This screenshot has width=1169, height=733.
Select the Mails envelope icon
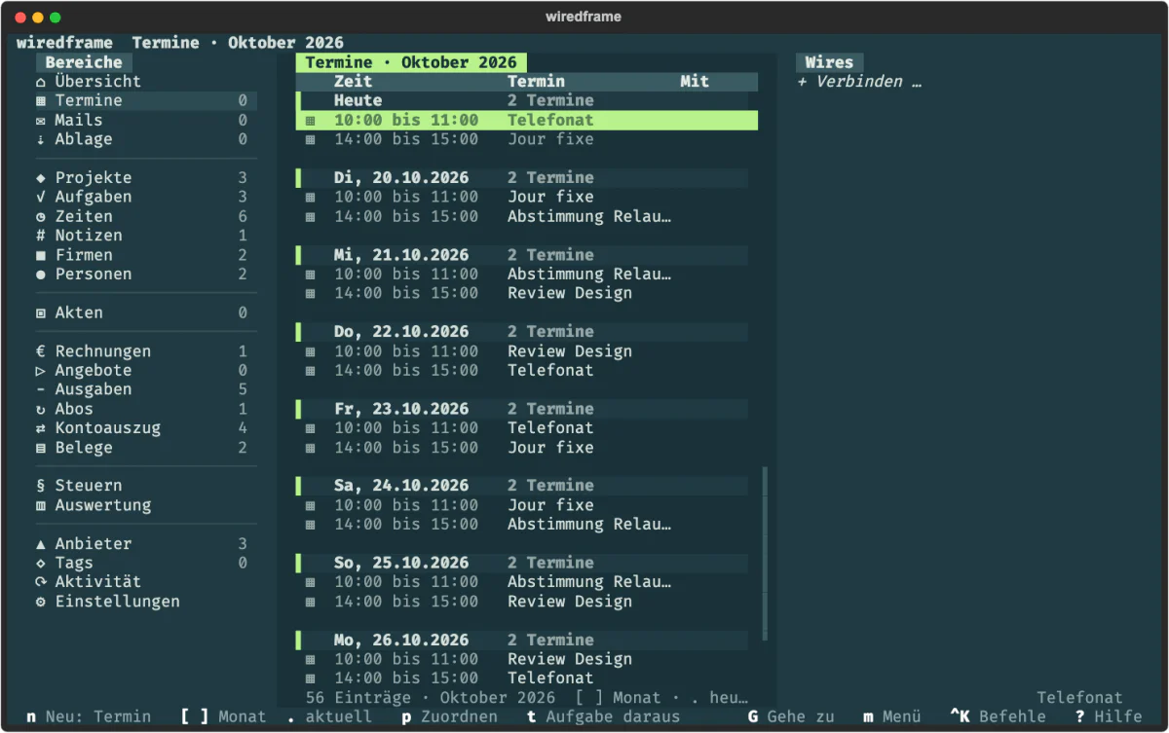click(41, 121)
